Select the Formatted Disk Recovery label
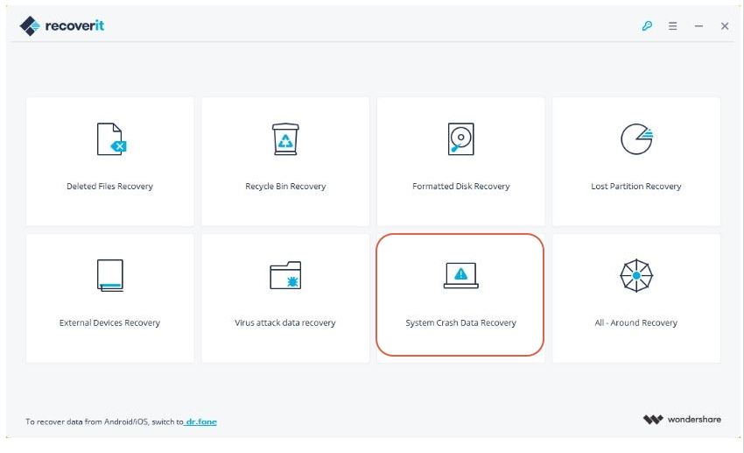 click(460, 186)
